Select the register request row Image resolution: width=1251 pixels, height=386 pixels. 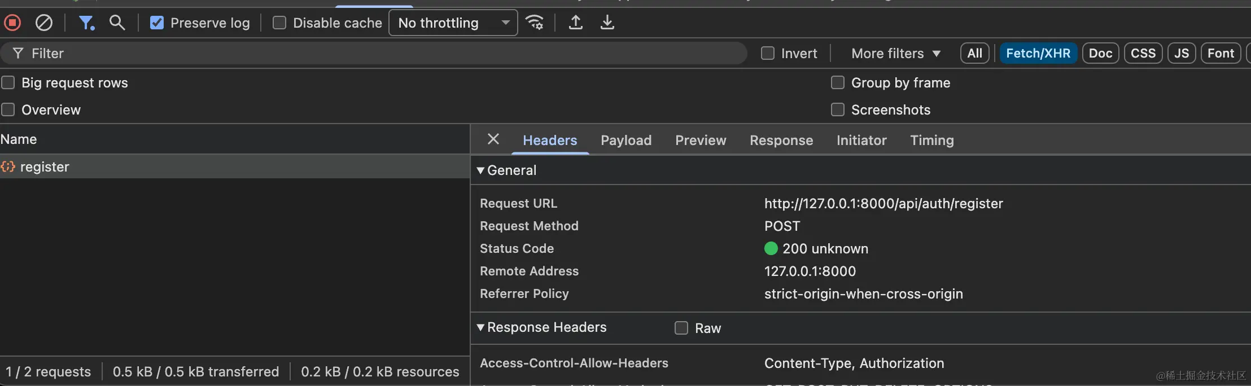click(45, 167)
